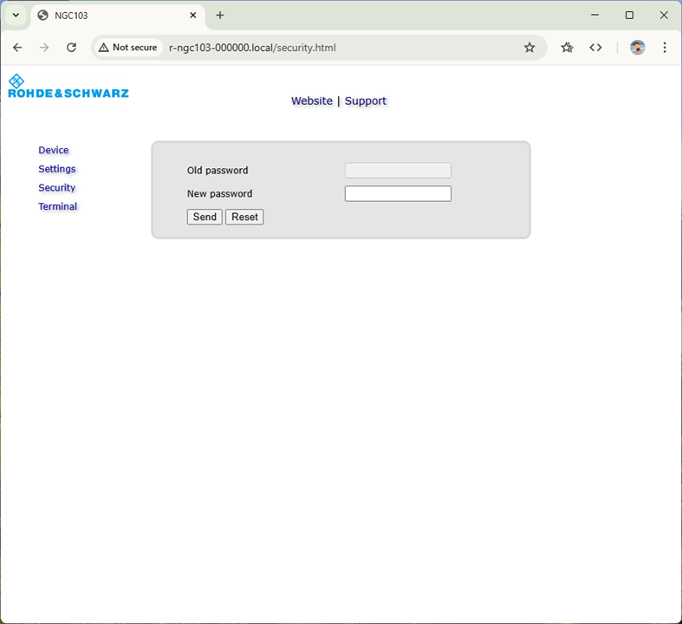Click the Old password label text

218,171
